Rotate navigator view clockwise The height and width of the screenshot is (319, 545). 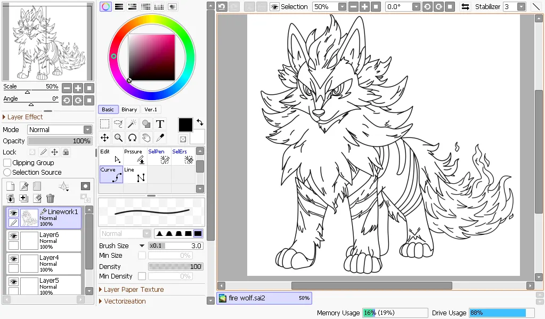coord(78,101)
